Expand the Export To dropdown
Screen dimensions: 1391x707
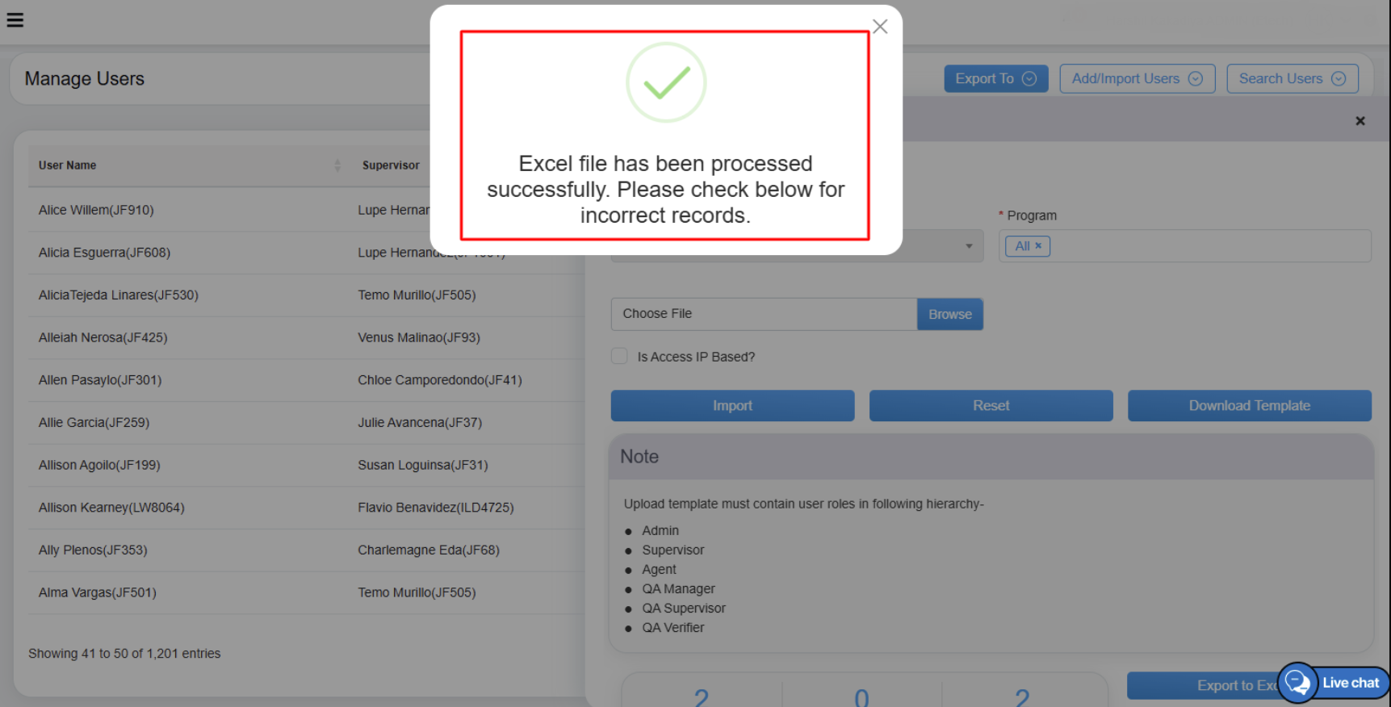tap(995, 79)
